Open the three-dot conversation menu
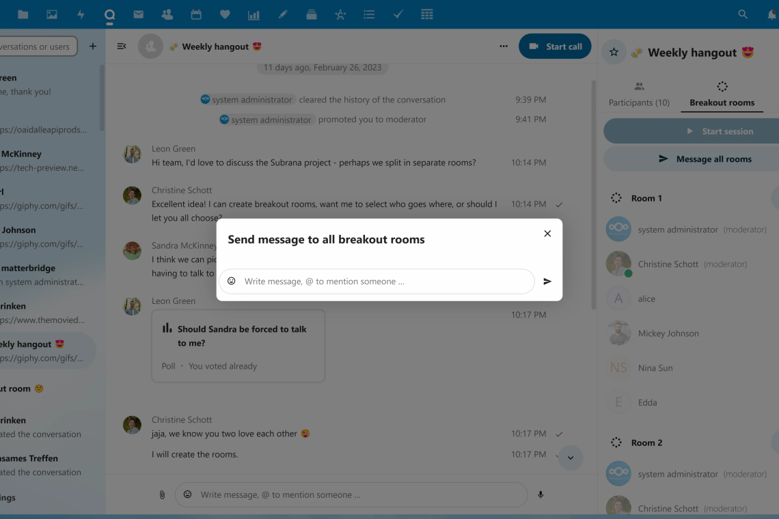 pyautogui.click(x=504, y=46)
